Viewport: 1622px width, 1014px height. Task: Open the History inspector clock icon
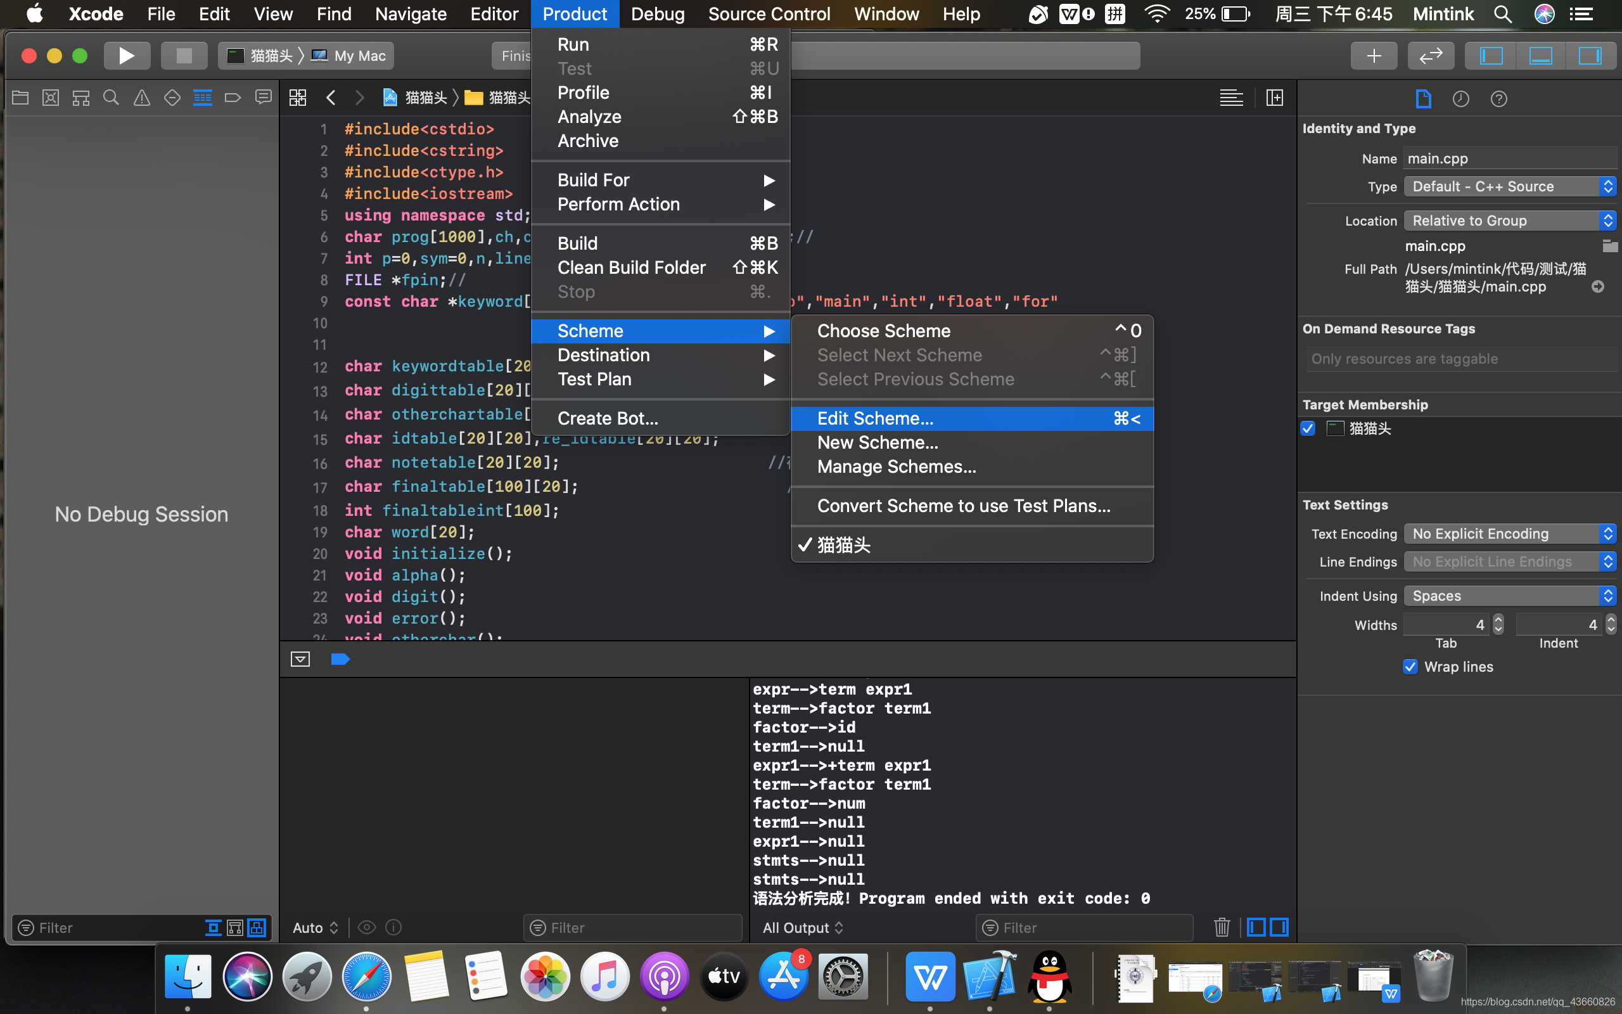pyautogui.click(x=1461, y=99)
